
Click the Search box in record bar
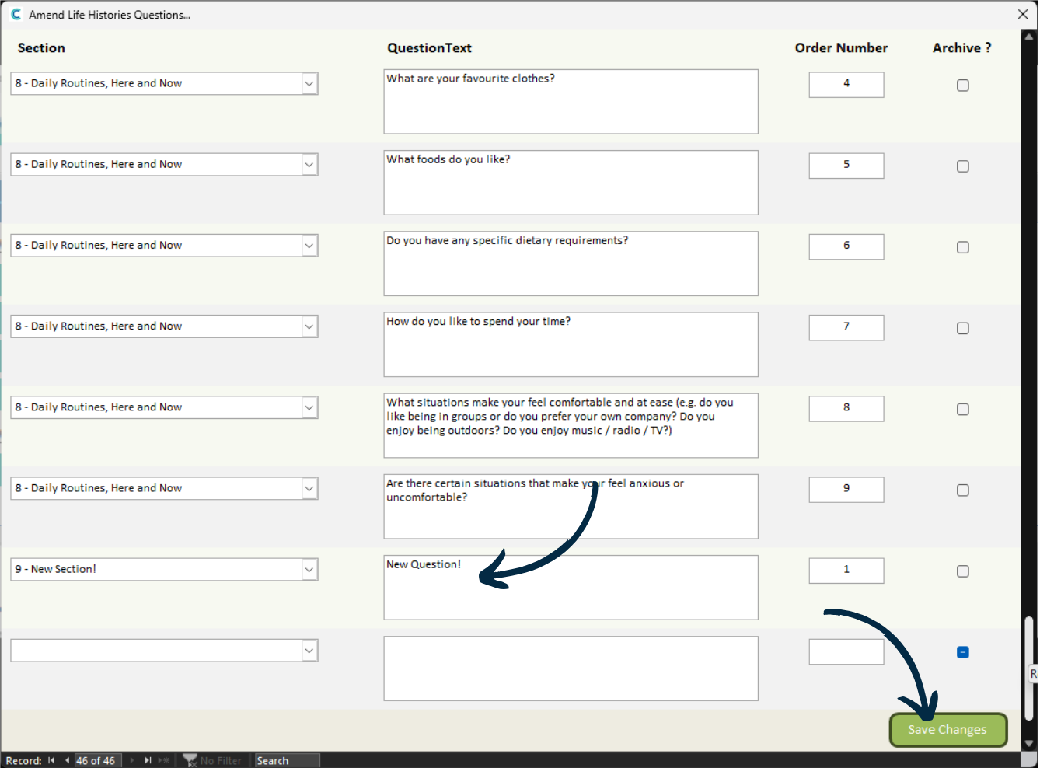[x=287, y=760]
